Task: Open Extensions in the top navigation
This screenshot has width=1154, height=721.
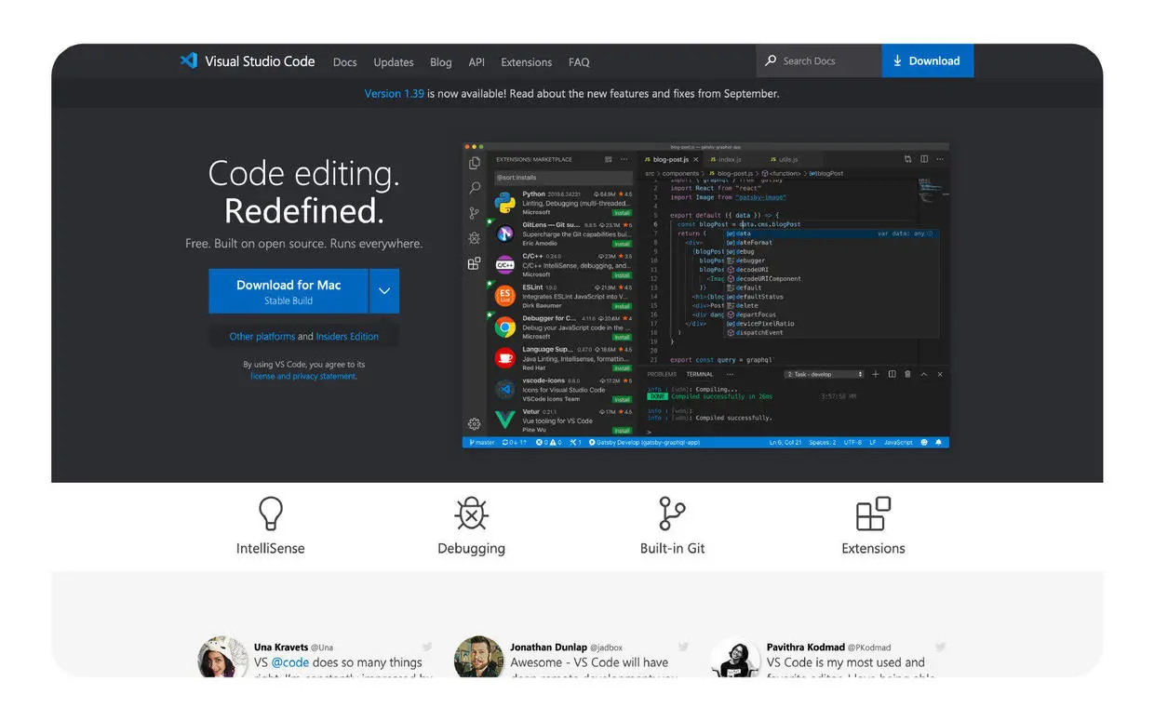Action: pyautogui.click(x=527, y=62)
